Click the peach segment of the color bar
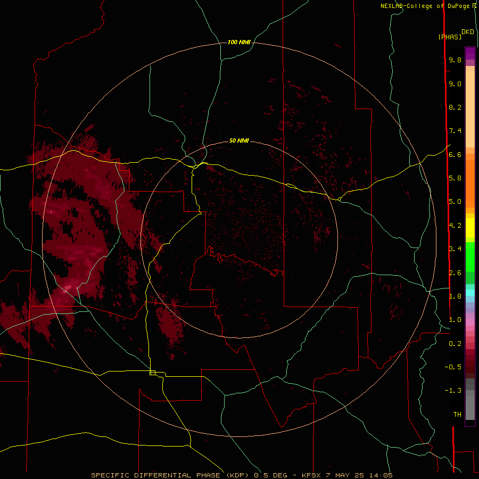This screenshot has height=479, width=479. [470, 109]
